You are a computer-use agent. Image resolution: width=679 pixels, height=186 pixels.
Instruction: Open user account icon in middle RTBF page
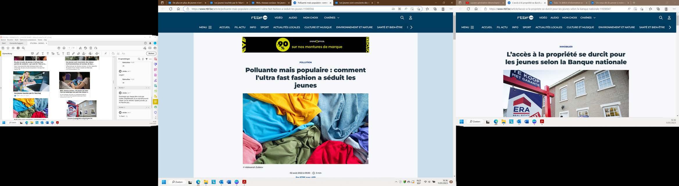pyautogui.click(x=410, y=18)
